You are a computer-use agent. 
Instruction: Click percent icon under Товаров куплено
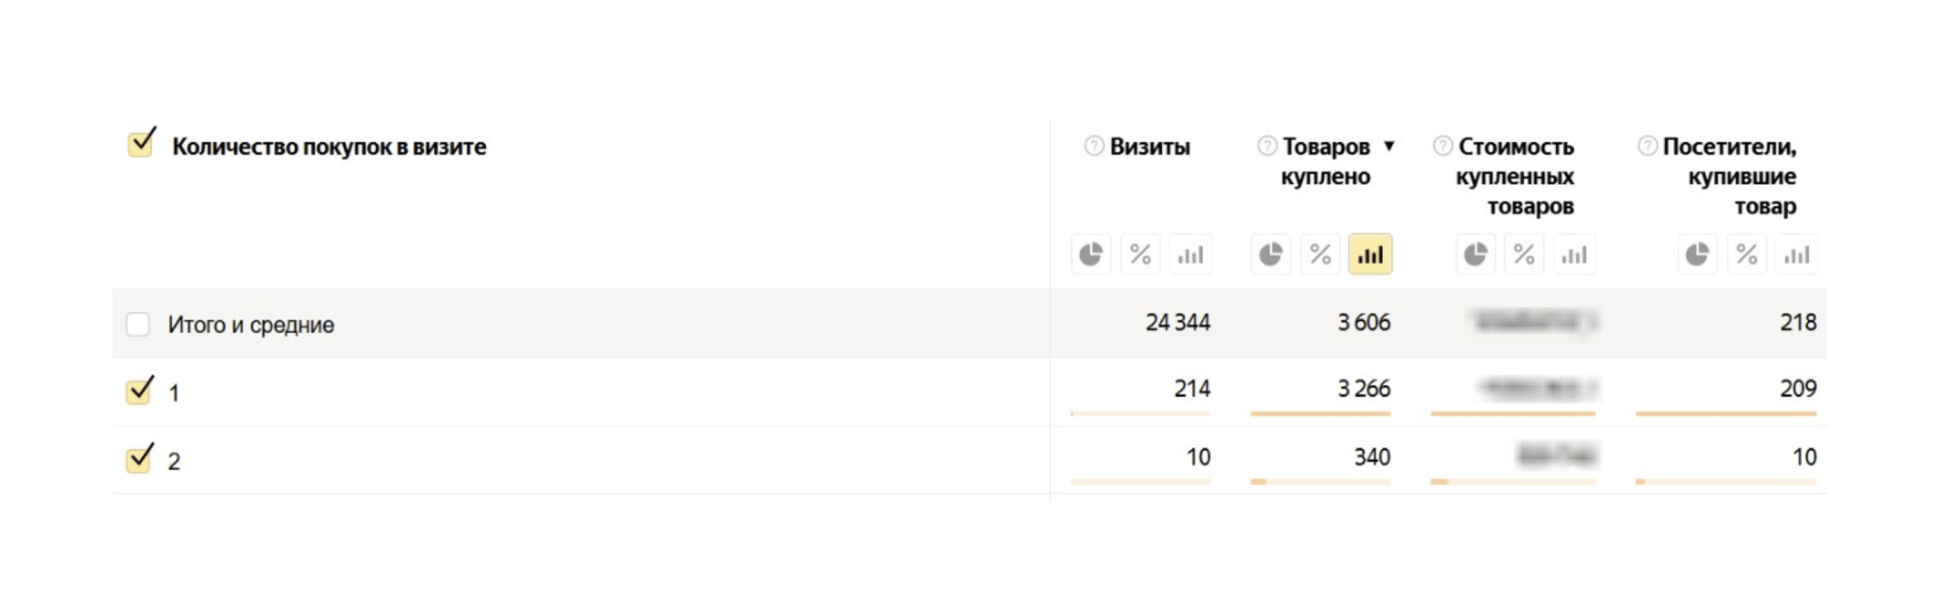click(1320, 254)
